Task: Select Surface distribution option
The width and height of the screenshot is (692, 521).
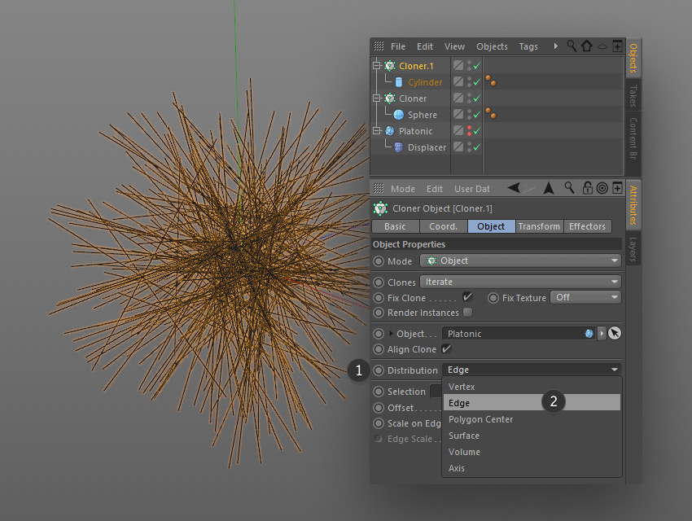Action: tap(532, 436)
